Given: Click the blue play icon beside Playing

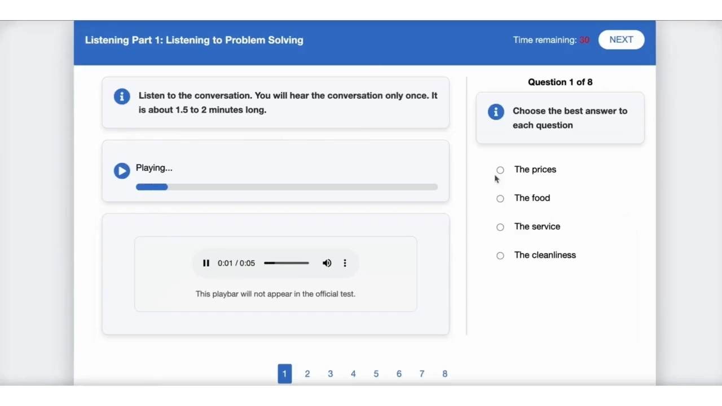Looking at the screenshot, I should [121, 170].
